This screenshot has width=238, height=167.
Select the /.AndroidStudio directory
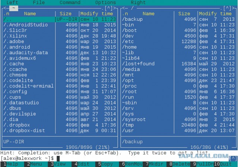[59, 25]
